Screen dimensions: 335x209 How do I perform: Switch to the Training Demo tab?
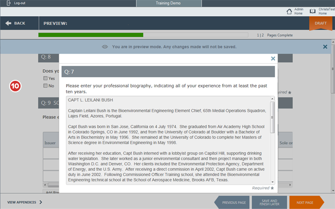click(168, 3)
